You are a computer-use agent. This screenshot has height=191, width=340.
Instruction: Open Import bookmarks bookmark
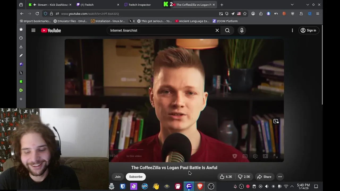click(x=35, y=21)
